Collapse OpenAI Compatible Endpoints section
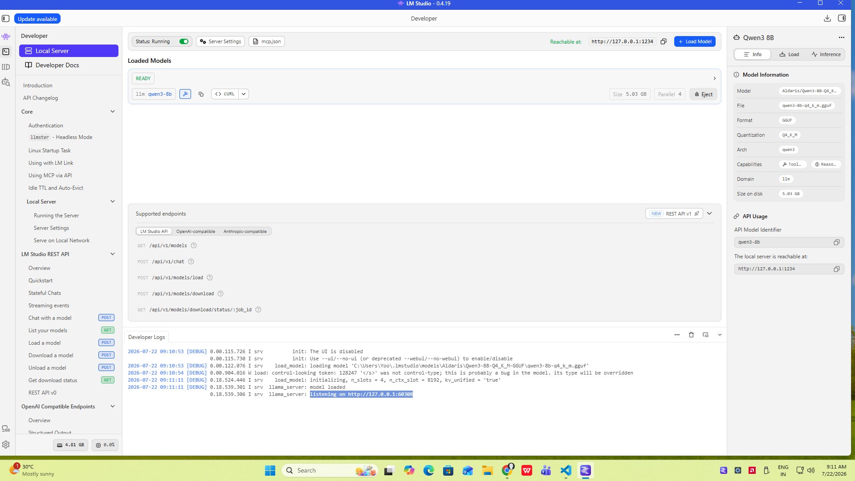This screenshot has width=855, height=481. [113, 406]
